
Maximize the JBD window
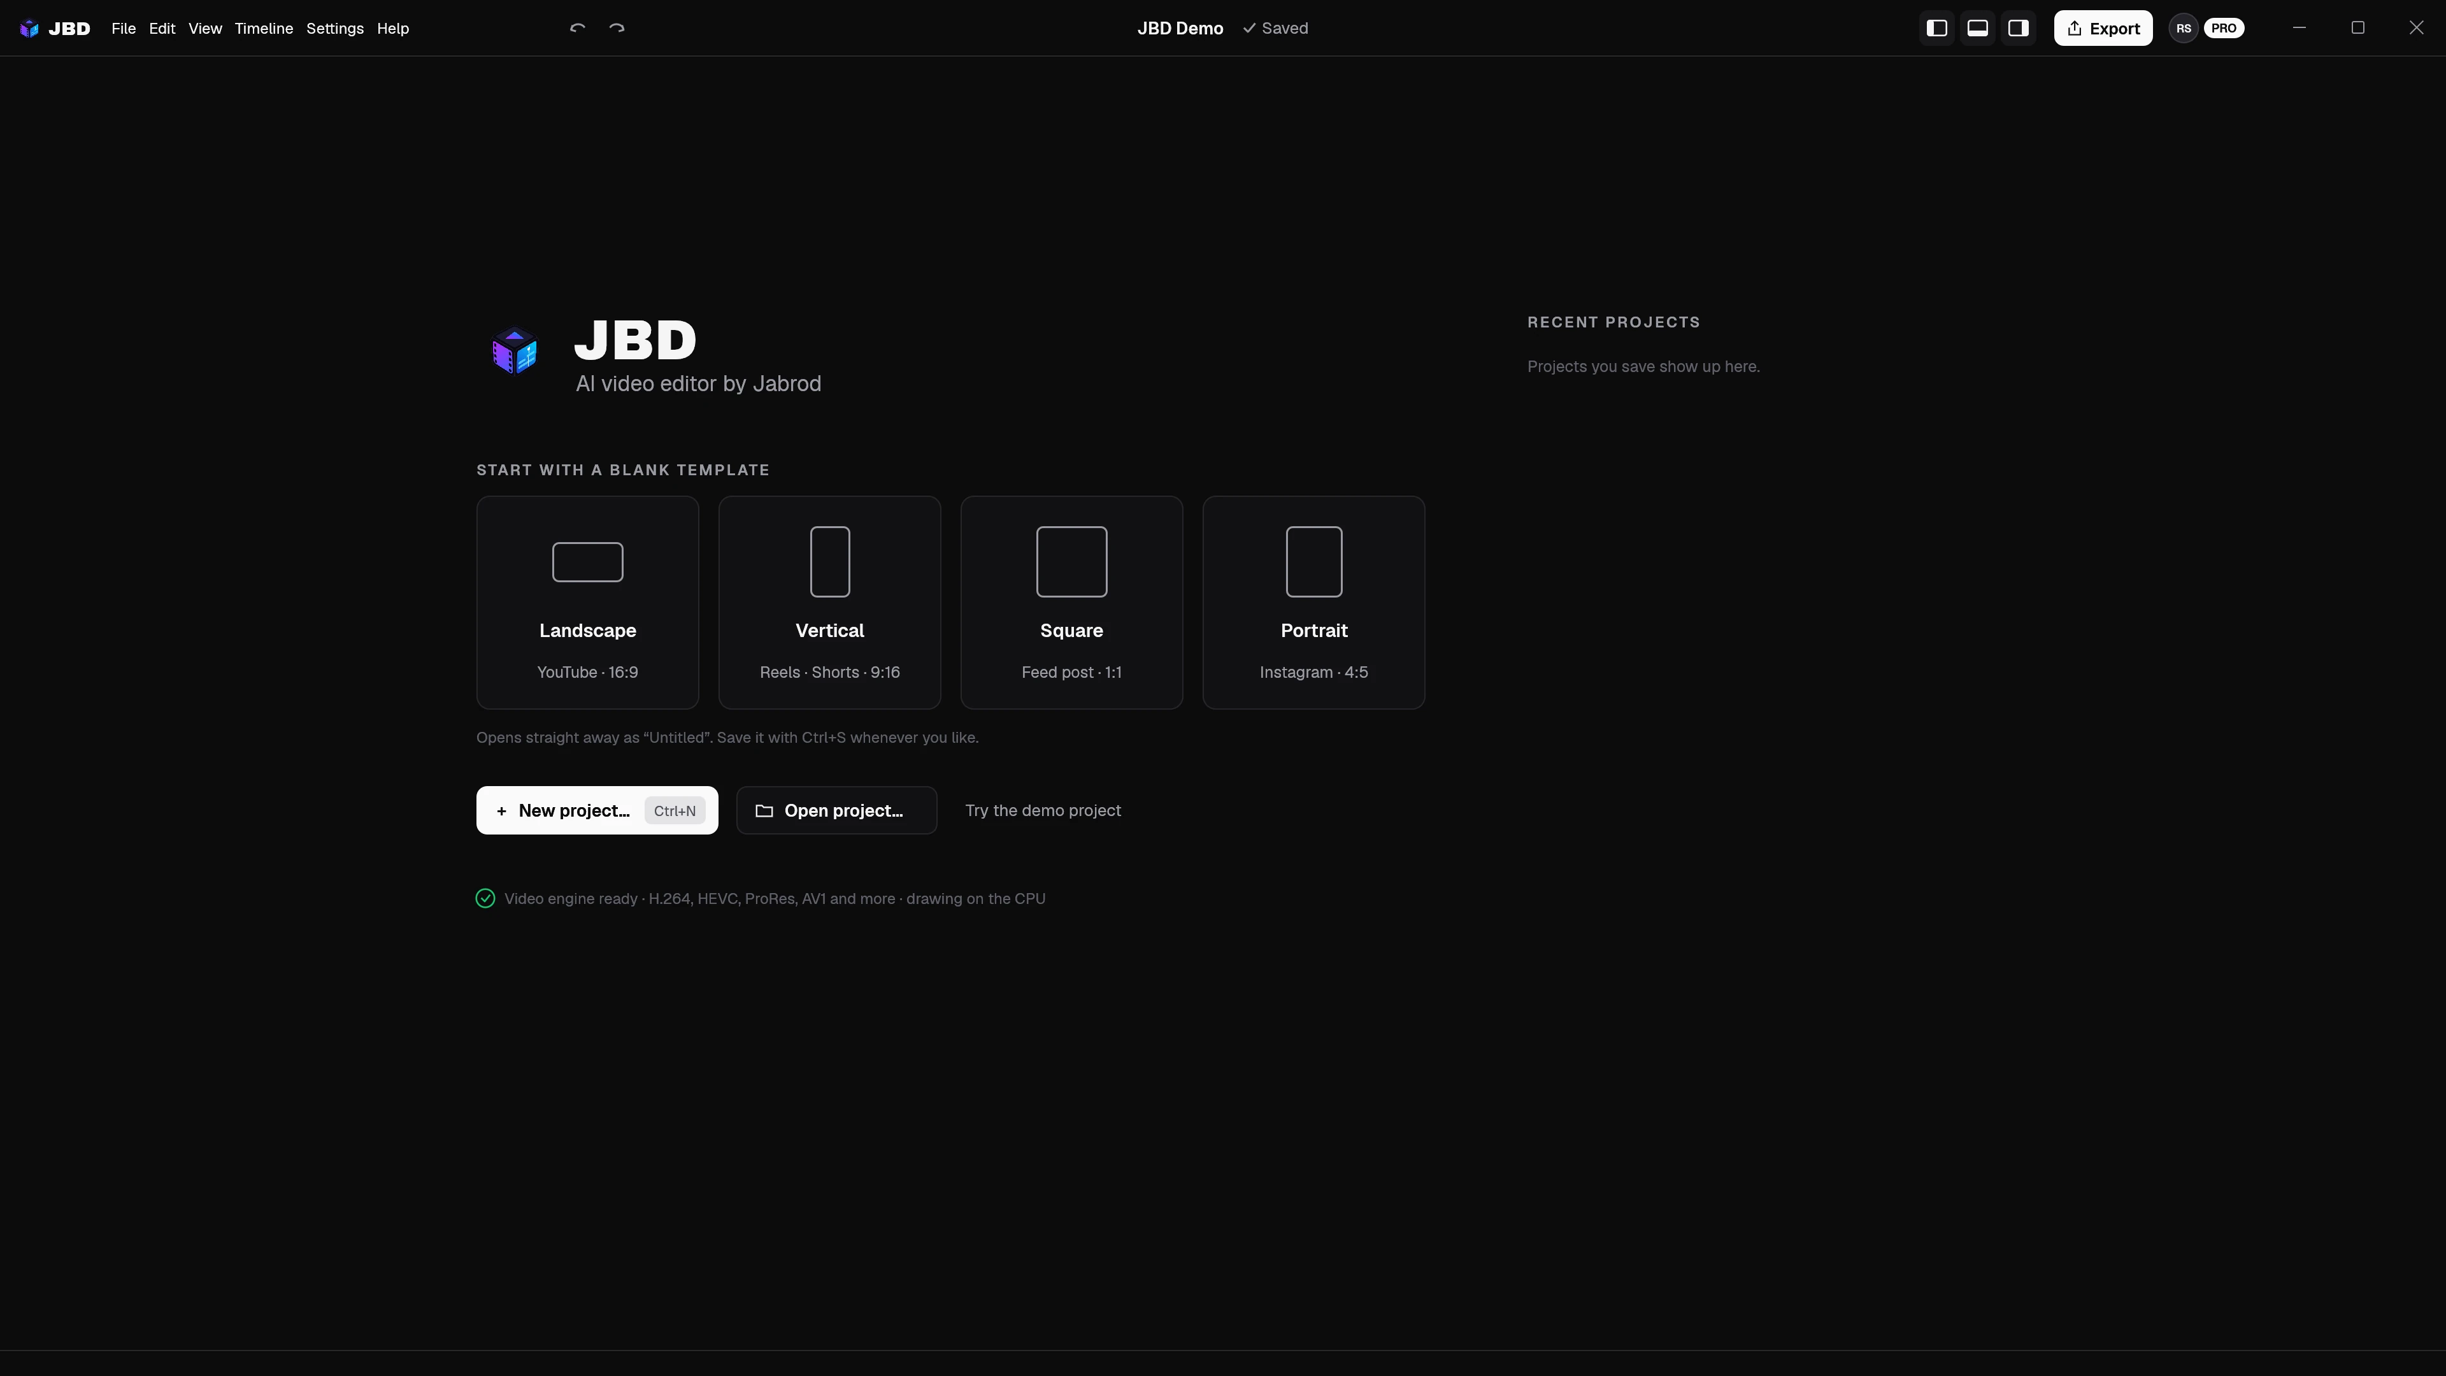coord(2357,29)
